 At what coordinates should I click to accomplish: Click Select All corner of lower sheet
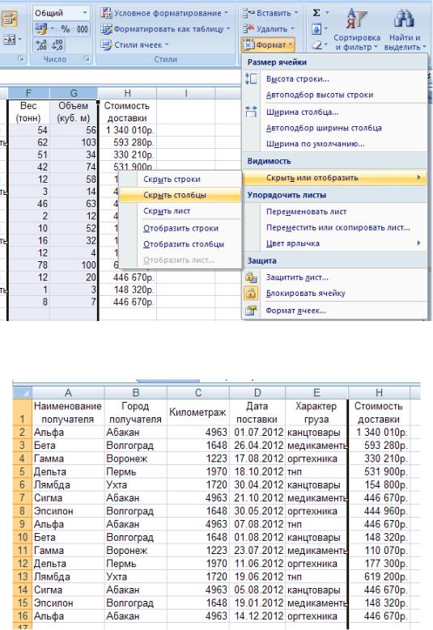coord(22,392)
